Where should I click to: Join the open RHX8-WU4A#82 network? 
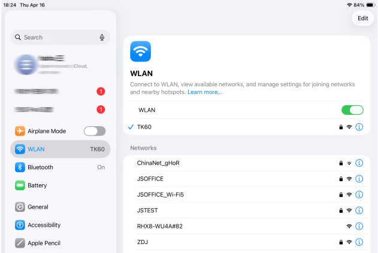point(247,226)
